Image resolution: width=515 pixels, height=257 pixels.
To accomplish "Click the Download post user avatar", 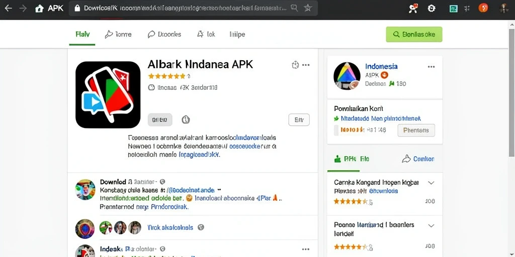I will pyautogui.click(x=85, y=189).
